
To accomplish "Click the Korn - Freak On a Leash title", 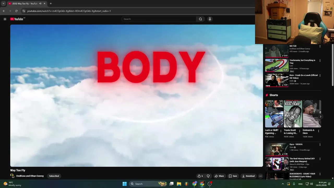I will coord(303,77).
